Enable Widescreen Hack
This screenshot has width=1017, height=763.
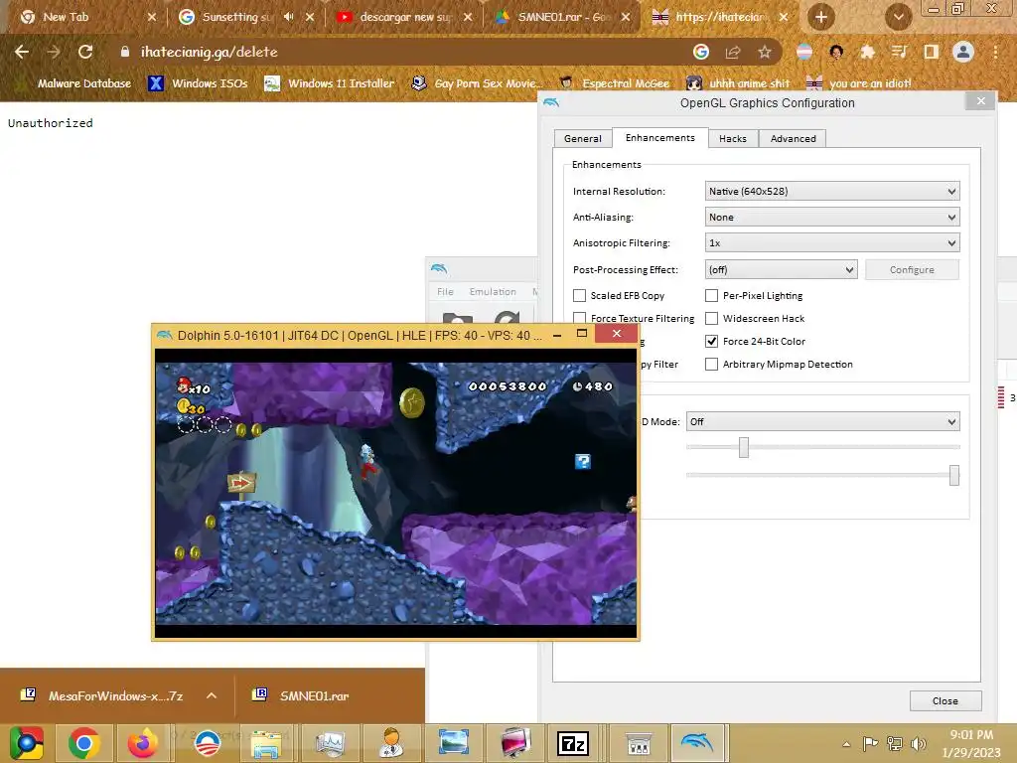pos(711,319)
